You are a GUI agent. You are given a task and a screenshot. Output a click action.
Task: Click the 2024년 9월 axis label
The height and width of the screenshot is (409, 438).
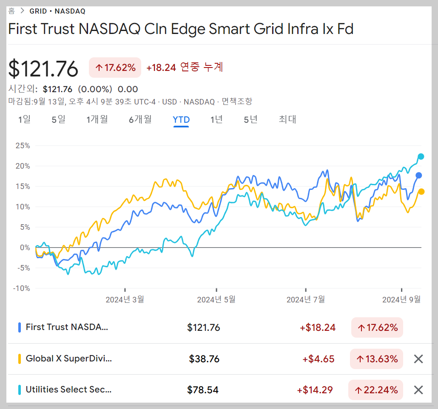(401, 299)
